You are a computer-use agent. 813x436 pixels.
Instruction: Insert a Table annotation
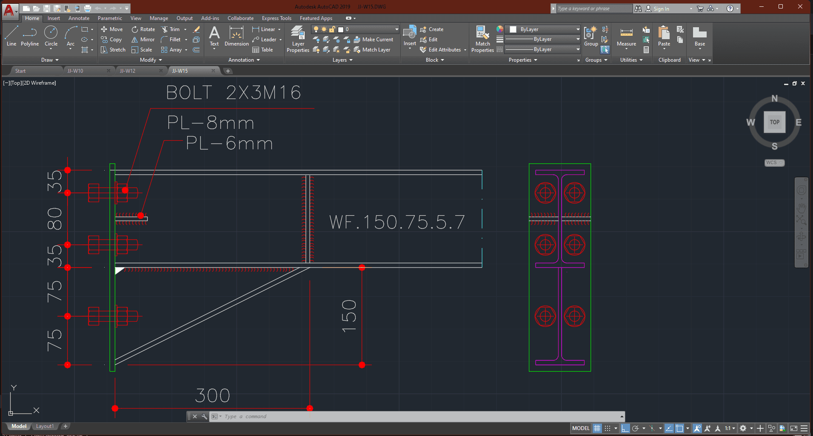(x=262, y=50)
